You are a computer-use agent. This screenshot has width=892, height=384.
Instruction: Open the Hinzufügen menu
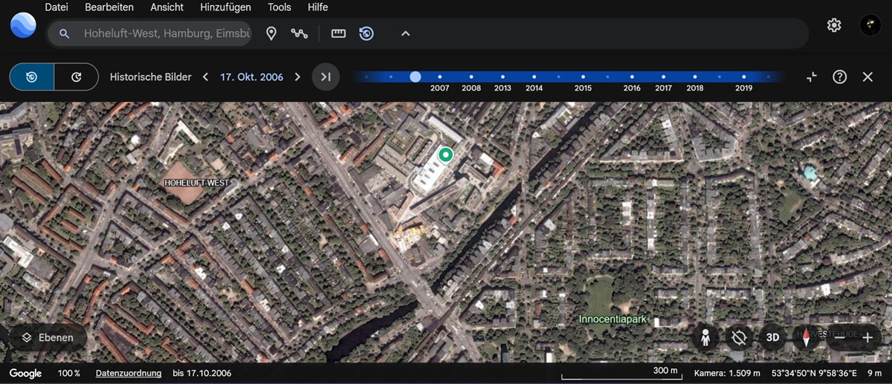(225, 7)
